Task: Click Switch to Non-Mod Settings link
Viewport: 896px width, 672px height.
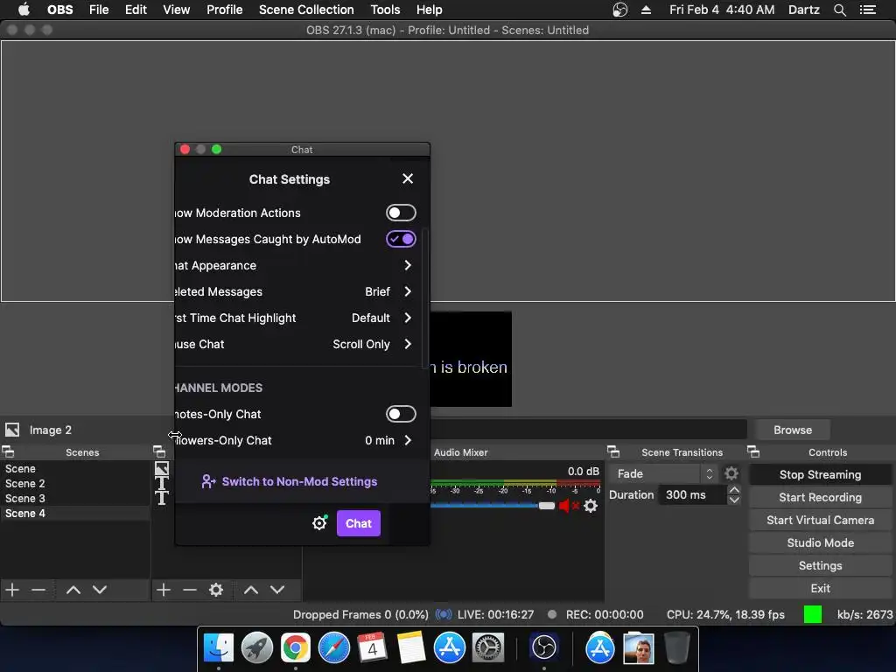Action: click(290, 482)
